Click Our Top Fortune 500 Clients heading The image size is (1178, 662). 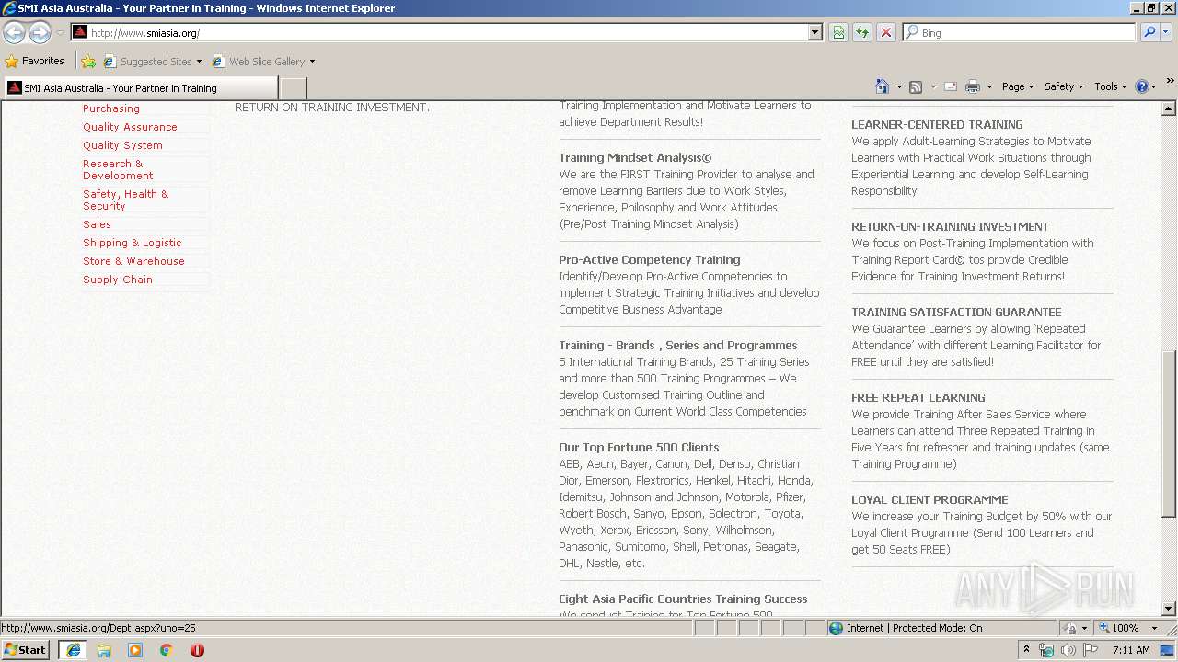tap(639, 447)
